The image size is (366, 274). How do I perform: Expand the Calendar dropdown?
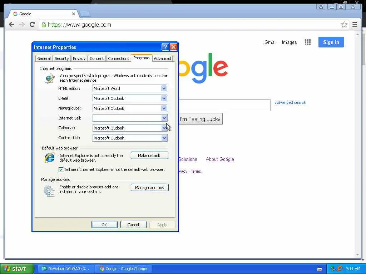tap(164, 128)
